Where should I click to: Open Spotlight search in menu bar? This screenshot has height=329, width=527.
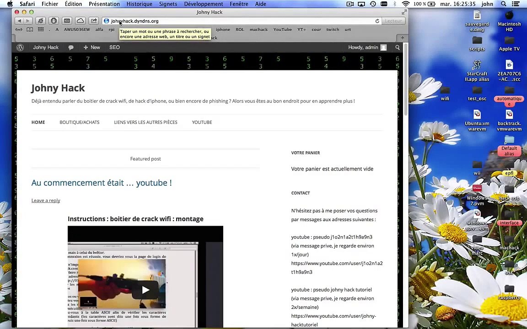click(504, 4)
